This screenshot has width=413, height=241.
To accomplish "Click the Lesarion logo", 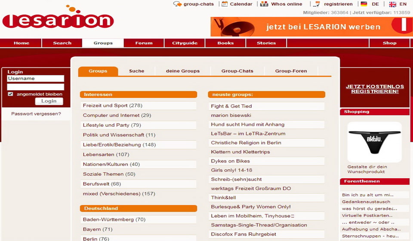I will tap(58, 19).
